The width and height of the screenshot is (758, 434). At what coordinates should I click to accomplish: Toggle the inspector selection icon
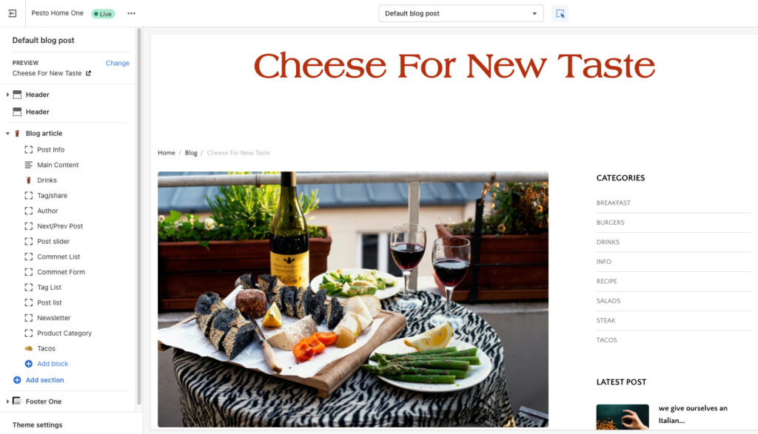[x=560, y=13]
